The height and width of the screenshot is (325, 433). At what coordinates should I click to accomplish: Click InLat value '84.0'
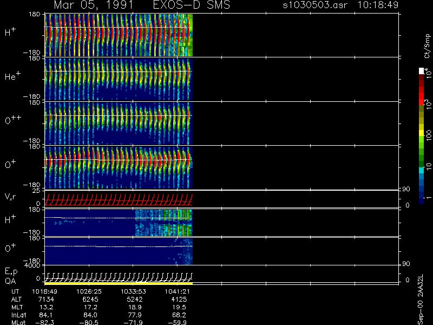[x=91, y=315]
